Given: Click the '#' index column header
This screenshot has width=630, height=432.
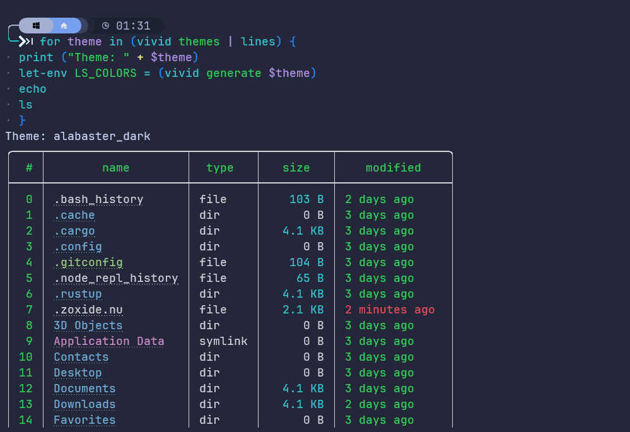Looking at the screenshot, I should (x=30, y=168).
